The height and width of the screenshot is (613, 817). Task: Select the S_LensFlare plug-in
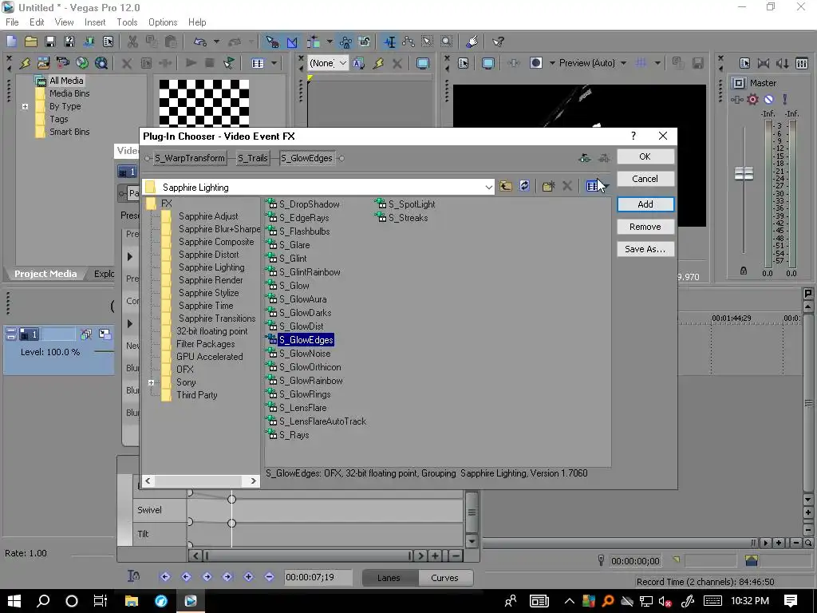point(302,408)
